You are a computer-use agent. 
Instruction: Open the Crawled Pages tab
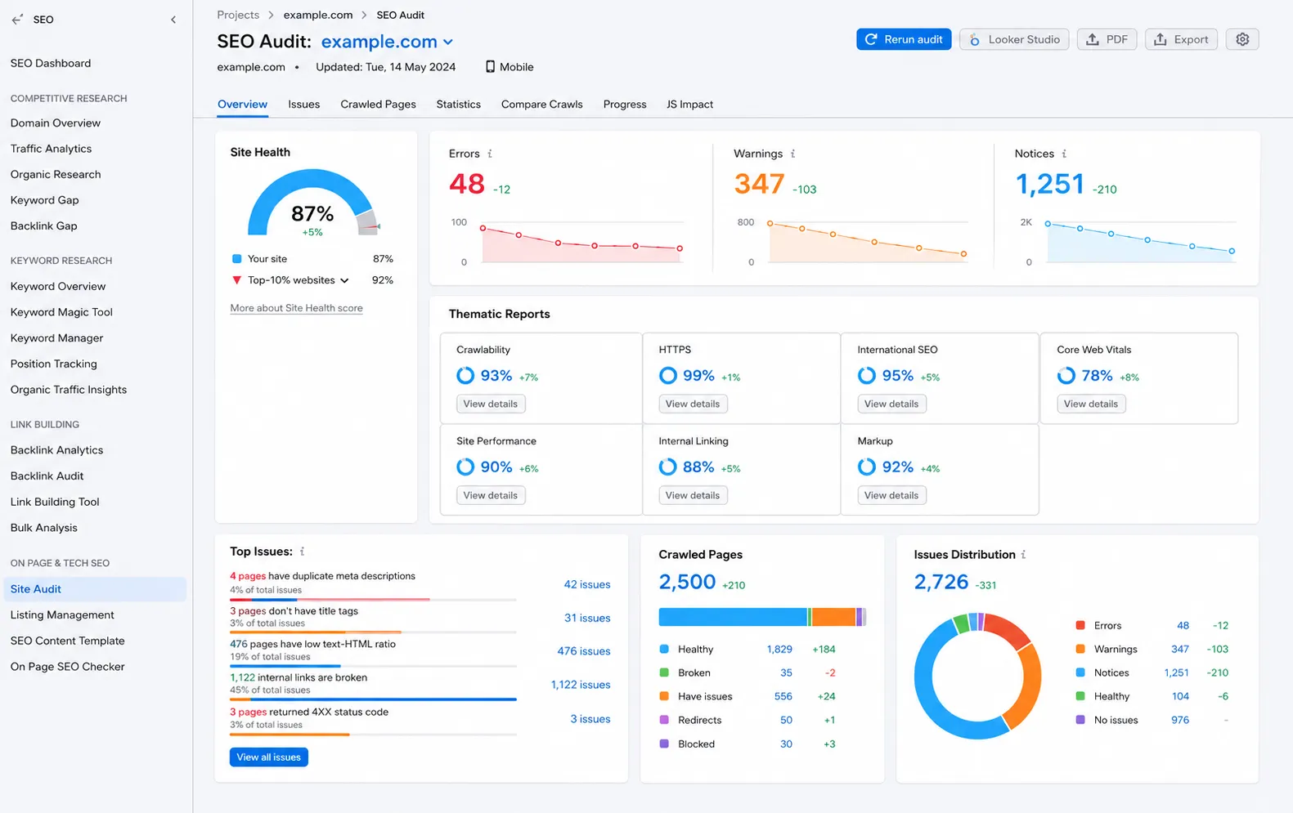point(379,105)
